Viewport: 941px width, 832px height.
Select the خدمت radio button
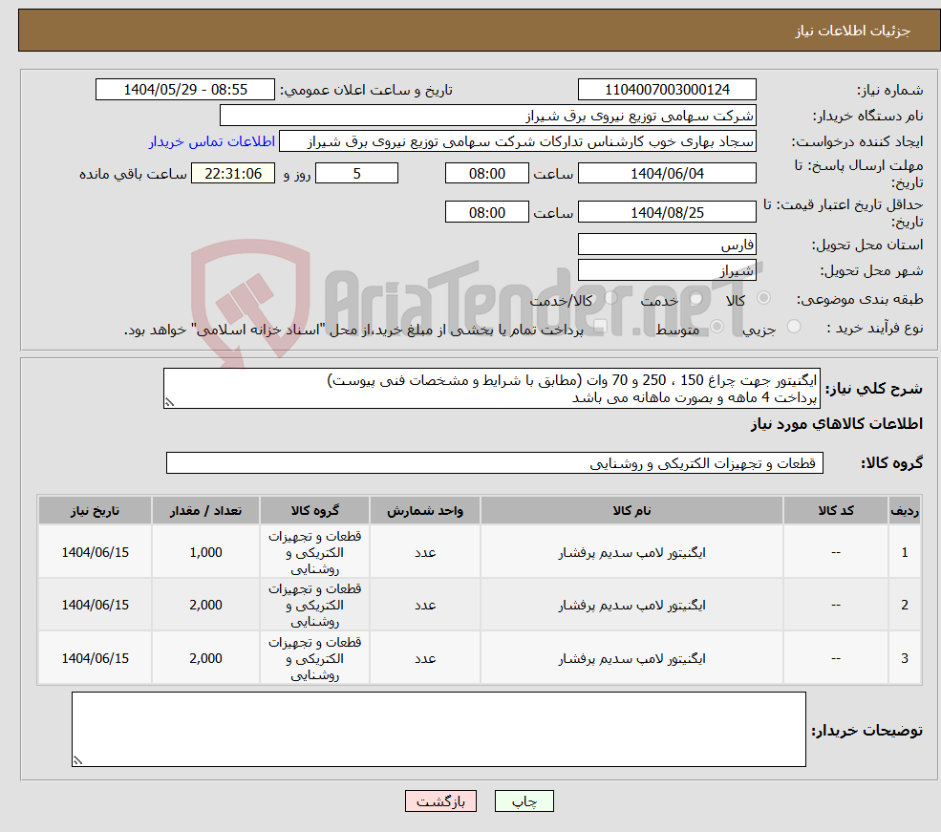(696, 297)
